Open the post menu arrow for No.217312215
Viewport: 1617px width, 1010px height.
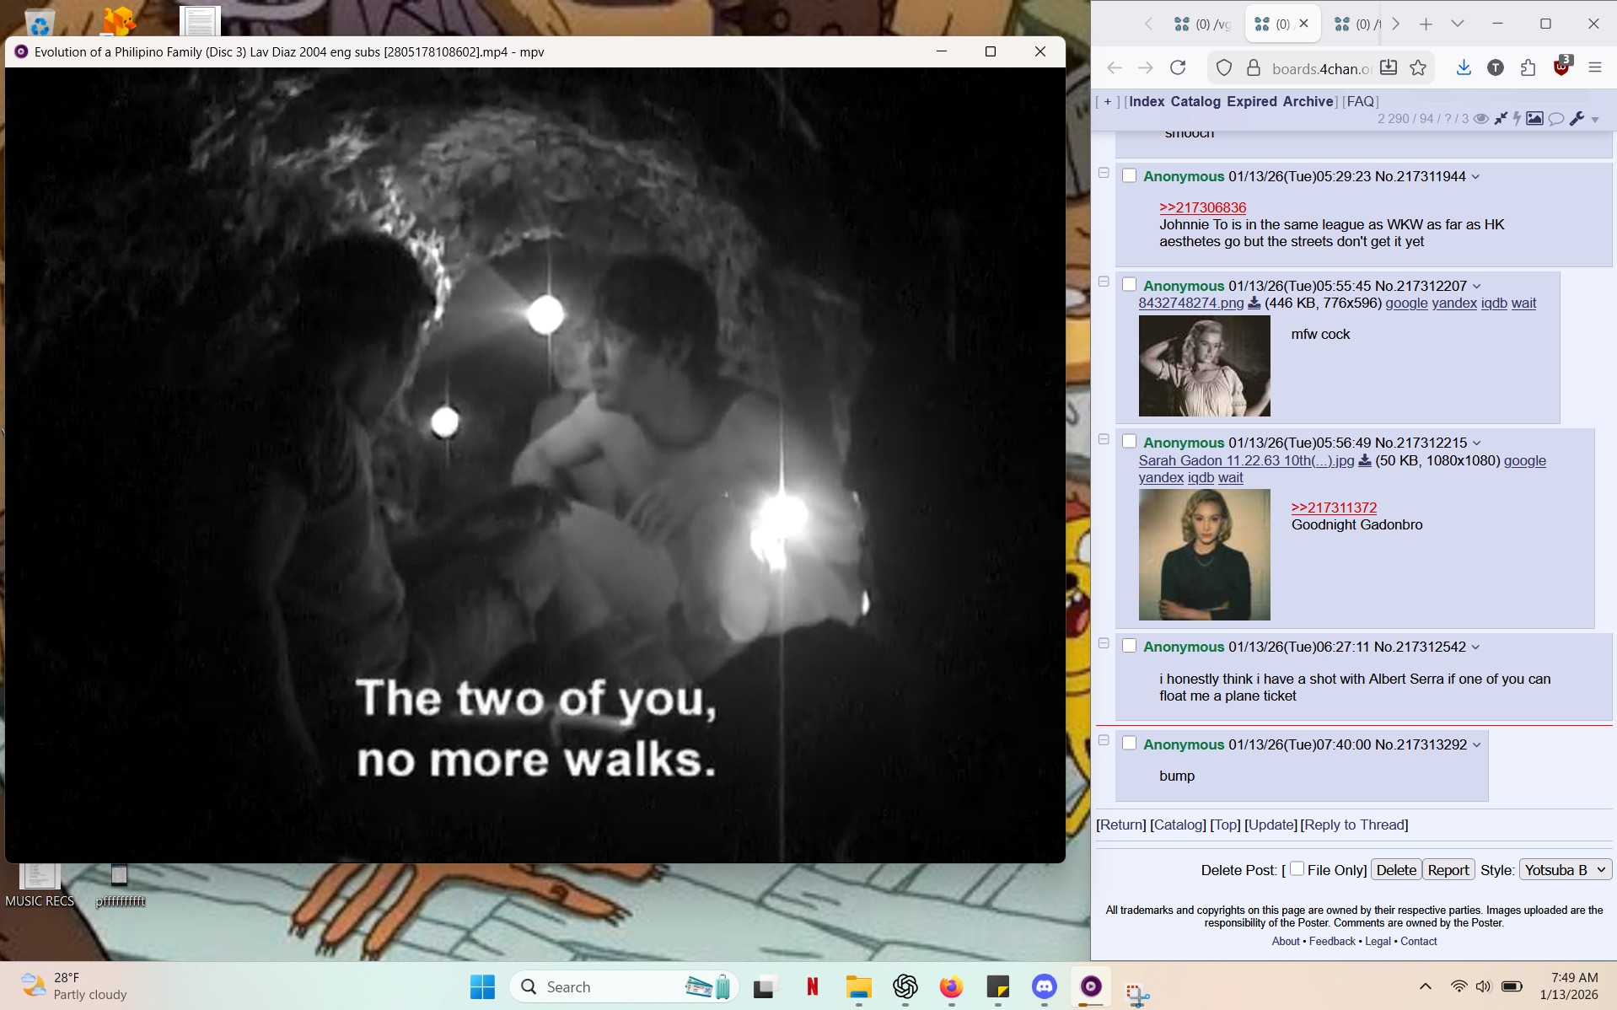[1476, 443]
